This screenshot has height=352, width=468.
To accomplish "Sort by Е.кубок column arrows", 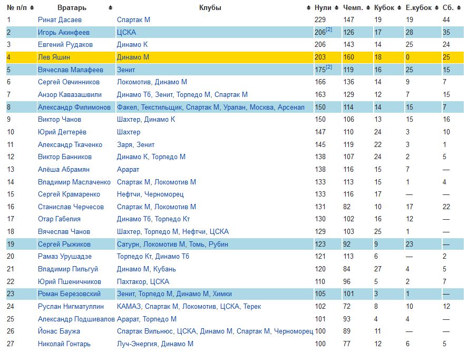I will [436, 8].
